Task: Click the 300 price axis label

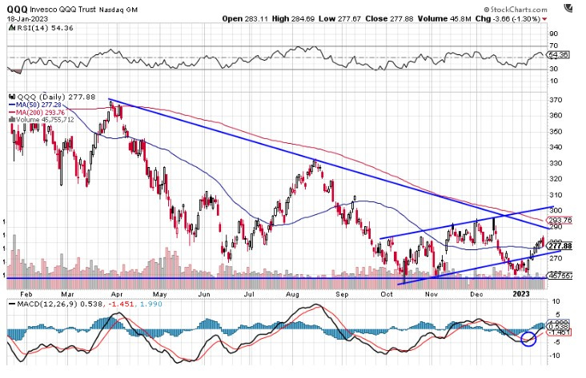Action: click(556, 210)
